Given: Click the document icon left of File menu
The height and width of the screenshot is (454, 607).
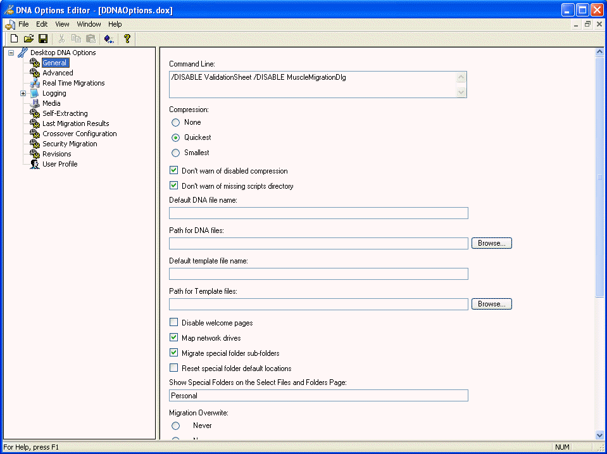Looking at the screenshot, I should pyautogui.click(x=10, y=24).
